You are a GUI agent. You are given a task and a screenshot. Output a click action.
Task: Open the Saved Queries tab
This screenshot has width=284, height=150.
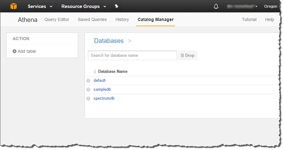tap(92, 20)
